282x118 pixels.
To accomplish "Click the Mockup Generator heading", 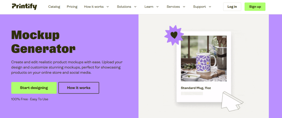I will pyautogui.click(x=43, y=42).
